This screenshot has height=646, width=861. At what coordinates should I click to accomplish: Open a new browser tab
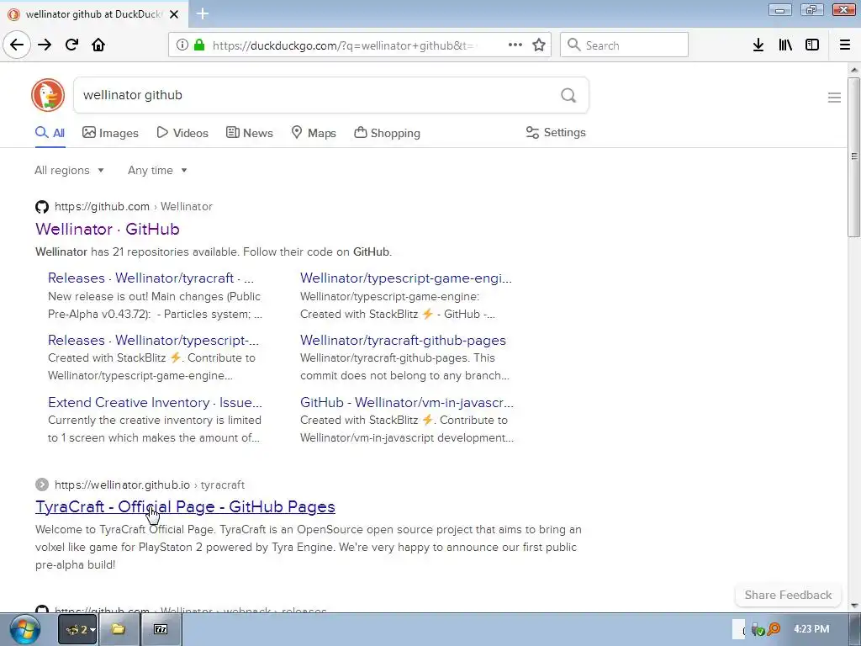[x=203, y=13]
